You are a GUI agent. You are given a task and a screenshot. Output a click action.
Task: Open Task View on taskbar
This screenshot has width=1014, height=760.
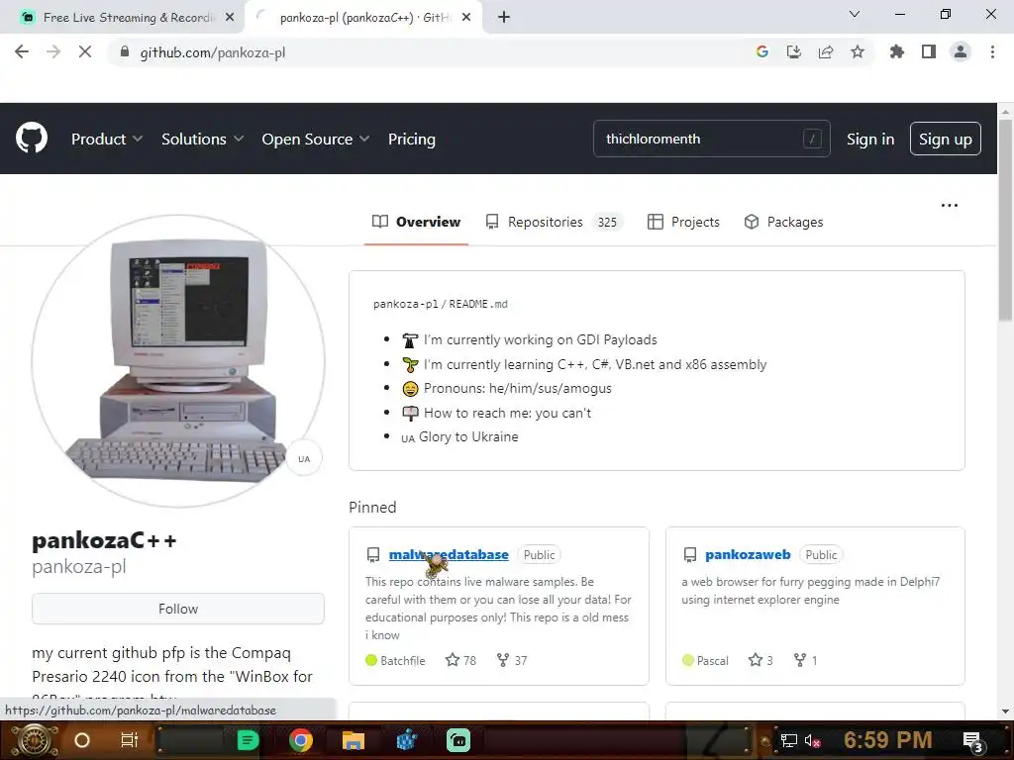(130, 740)
